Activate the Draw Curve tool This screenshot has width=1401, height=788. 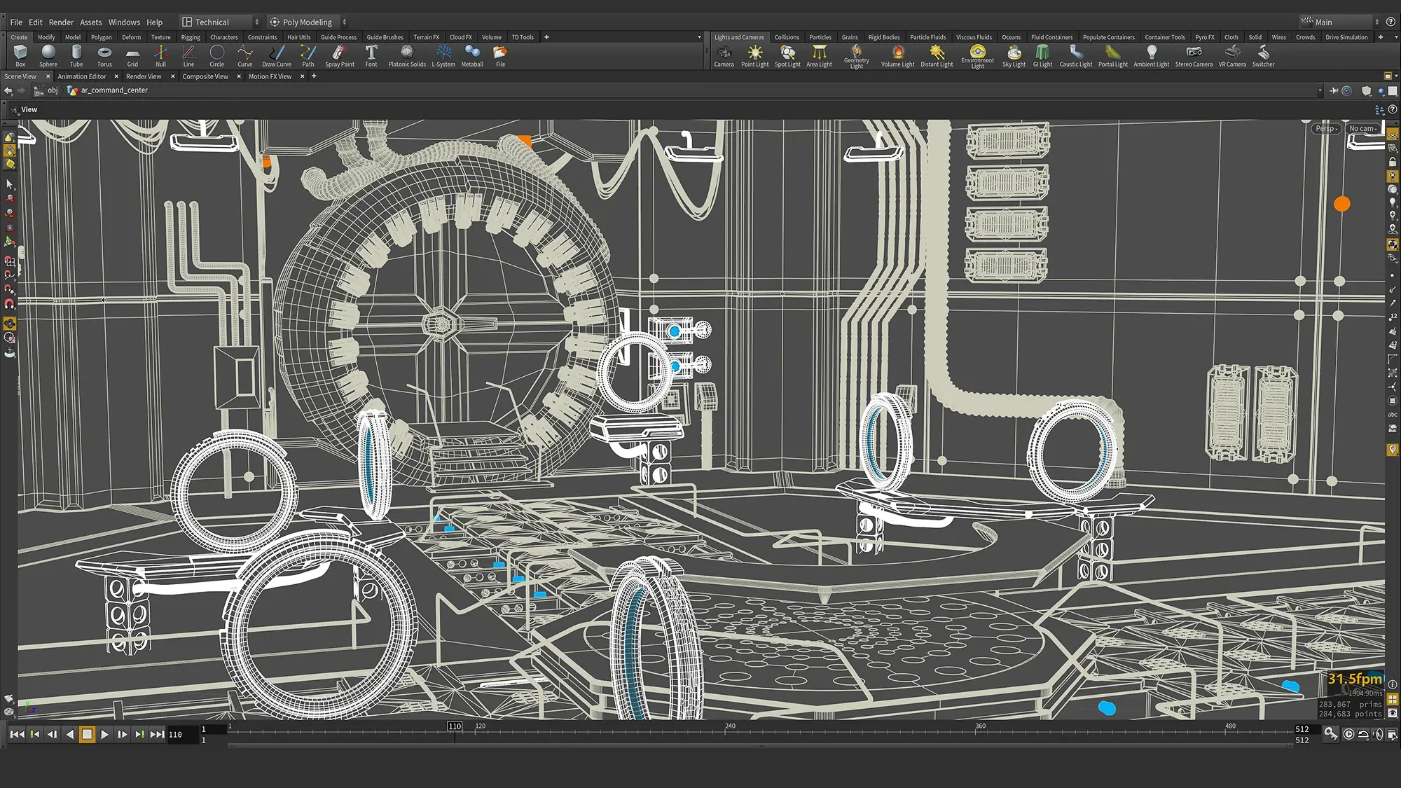[277, 55]
